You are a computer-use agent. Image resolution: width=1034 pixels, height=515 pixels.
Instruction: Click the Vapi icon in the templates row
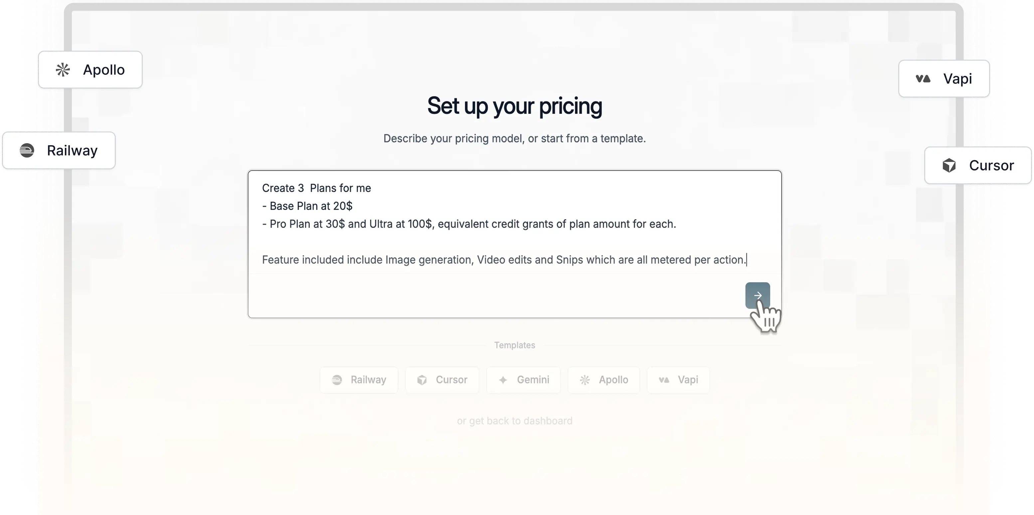click(664, 379)
